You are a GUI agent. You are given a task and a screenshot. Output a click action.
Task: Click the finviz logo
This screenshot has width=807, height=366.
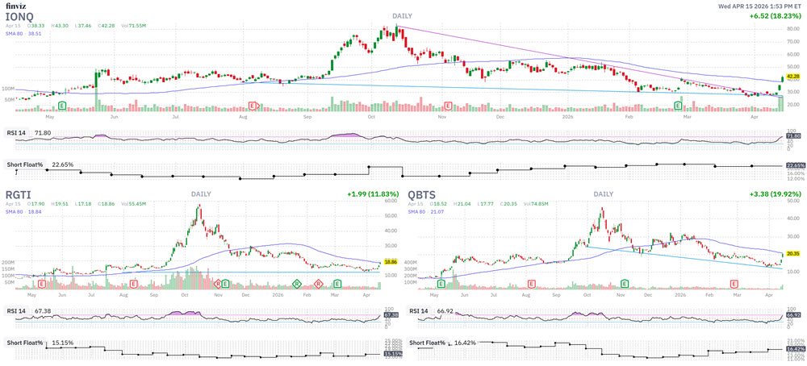click(15, 6)
